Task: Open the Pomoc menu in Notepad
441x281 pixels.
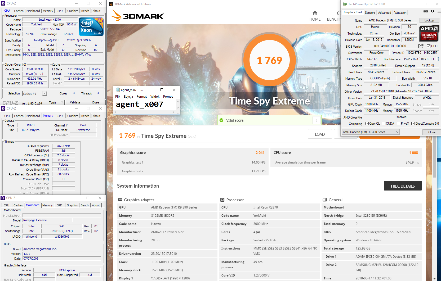Action: tap(168, 97)
